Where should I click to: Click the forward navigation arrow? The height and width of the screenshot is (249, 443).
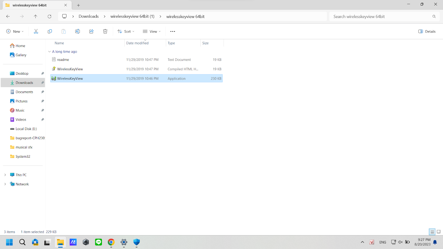[x=22, y=17]
